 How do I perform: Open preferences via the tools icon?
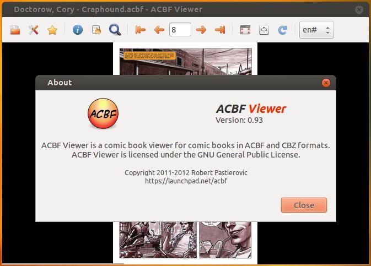point(34,30)
